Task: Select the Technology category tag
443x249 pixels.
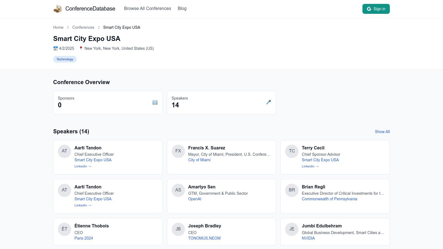Action: 65,59
